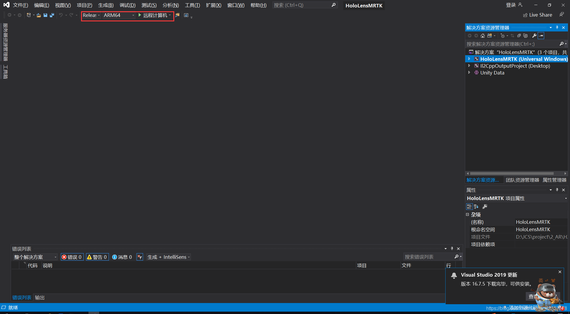Click the undo arrow in the toolbar
The image size is (570, 314).
click(x=61, y=15)
